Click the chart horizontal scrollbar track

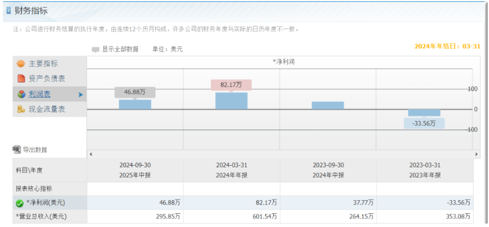point(283,154)
